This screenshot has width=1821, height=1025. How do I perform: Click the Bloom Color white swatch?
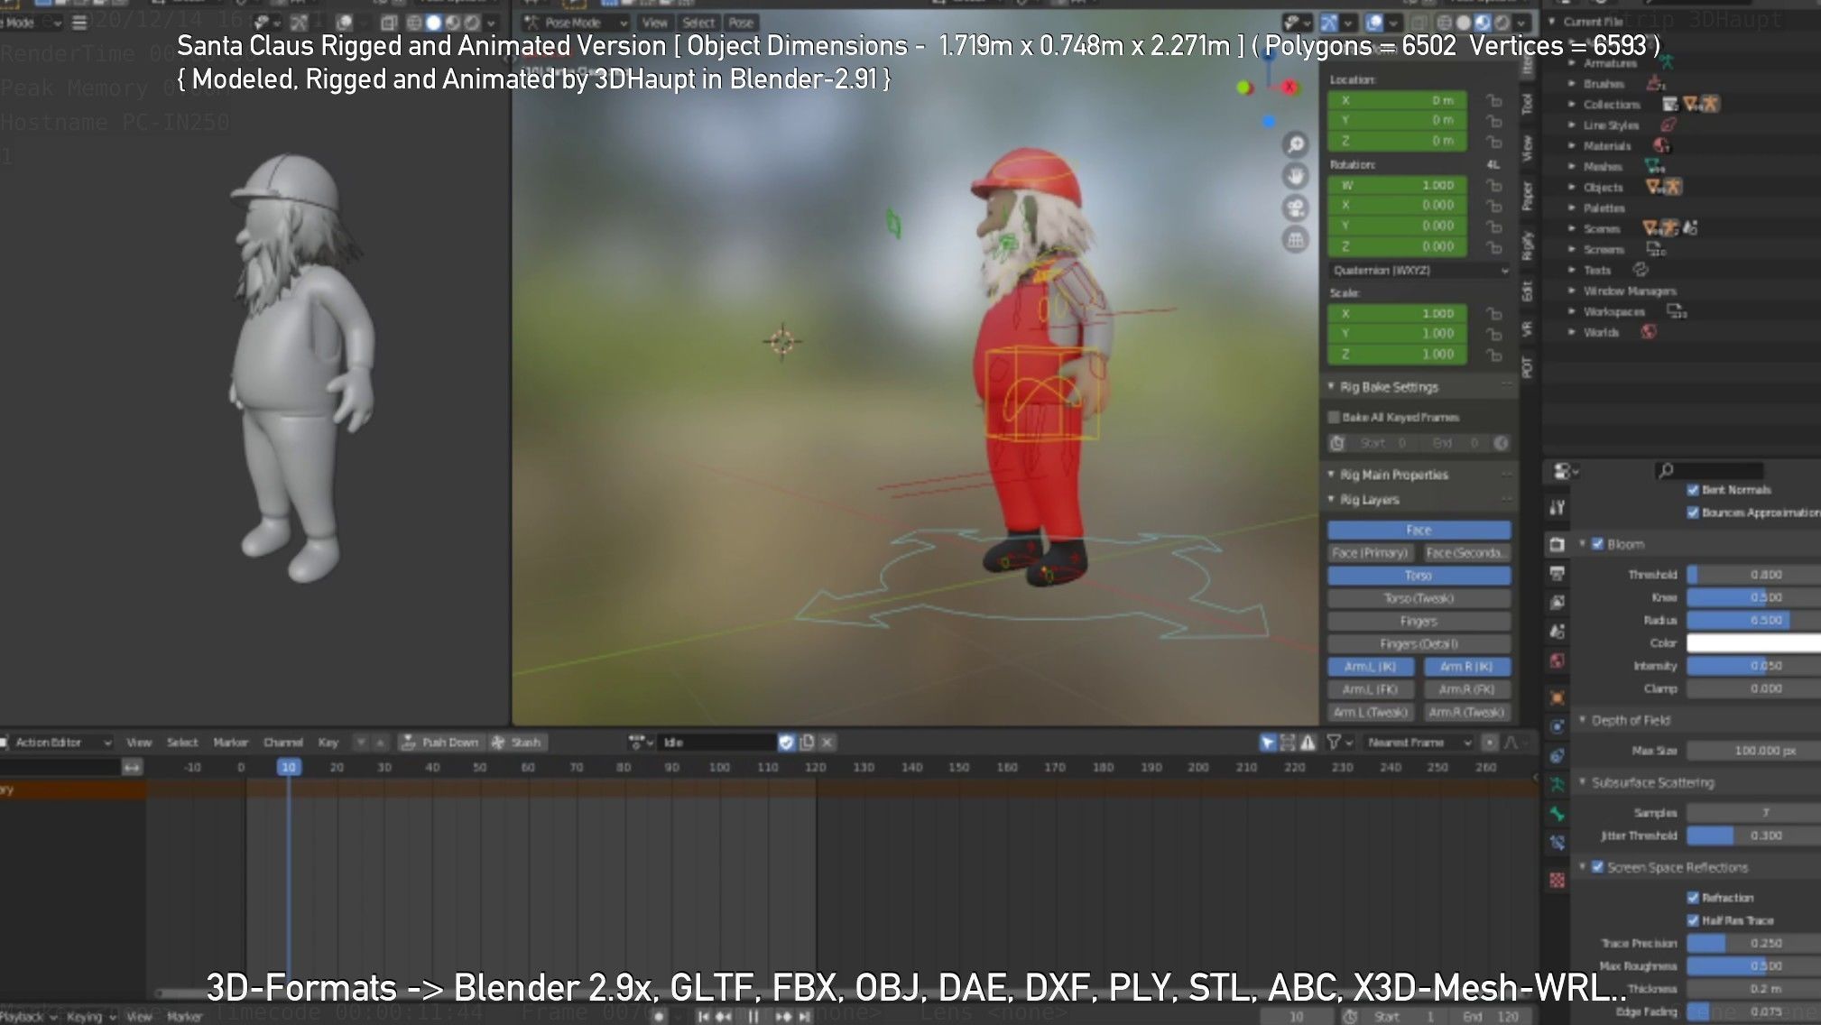[1753, 642]
